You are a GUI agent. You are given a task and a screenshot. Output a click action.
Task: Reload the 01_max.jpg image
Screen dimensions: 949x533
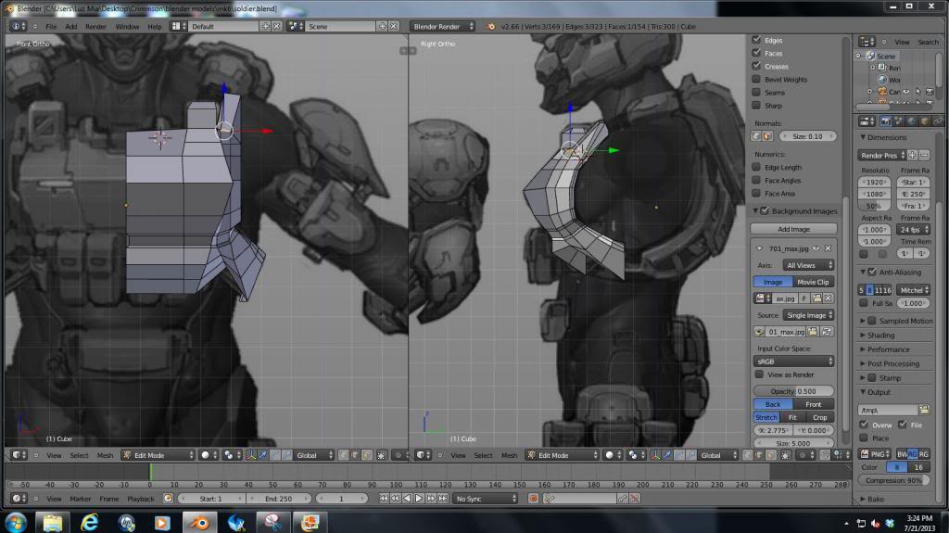(826, 331)
